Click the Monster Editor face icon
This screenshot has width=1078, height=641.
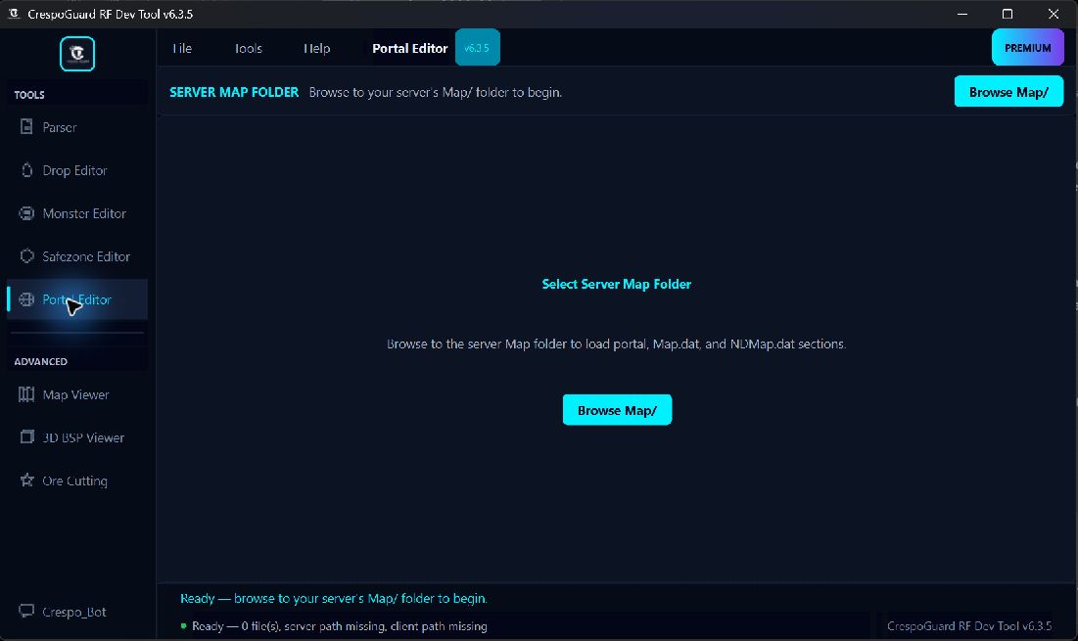(26, 213)
